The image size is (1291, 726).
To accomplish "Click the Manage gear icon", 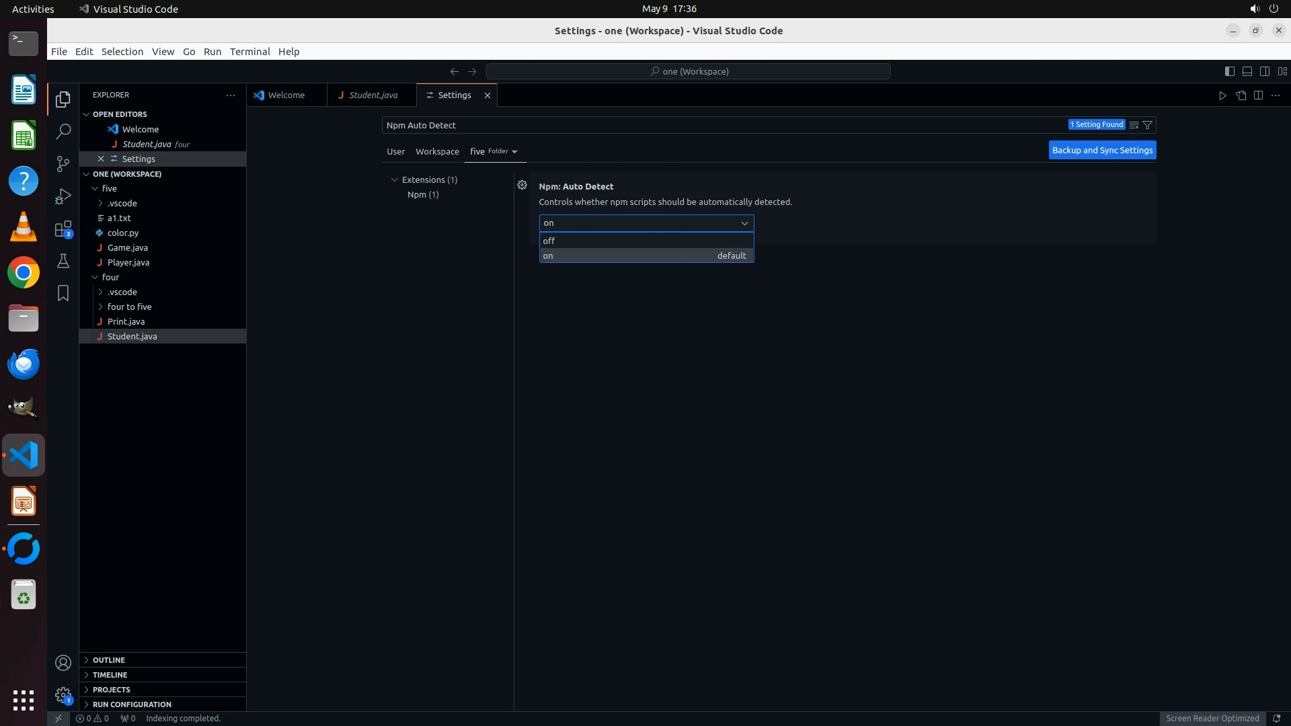I will pyautogui.click(x=63, y=695).
